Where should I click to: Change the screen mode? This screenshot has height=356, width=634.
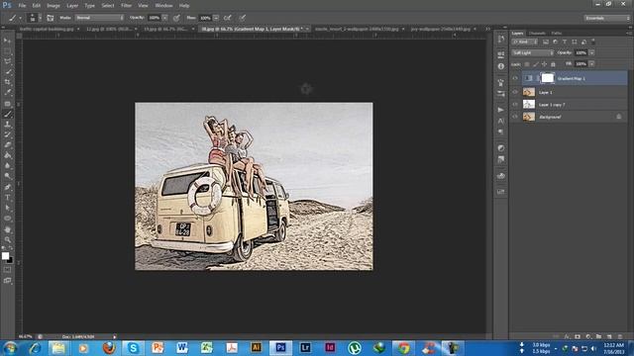tap(7, 280)
